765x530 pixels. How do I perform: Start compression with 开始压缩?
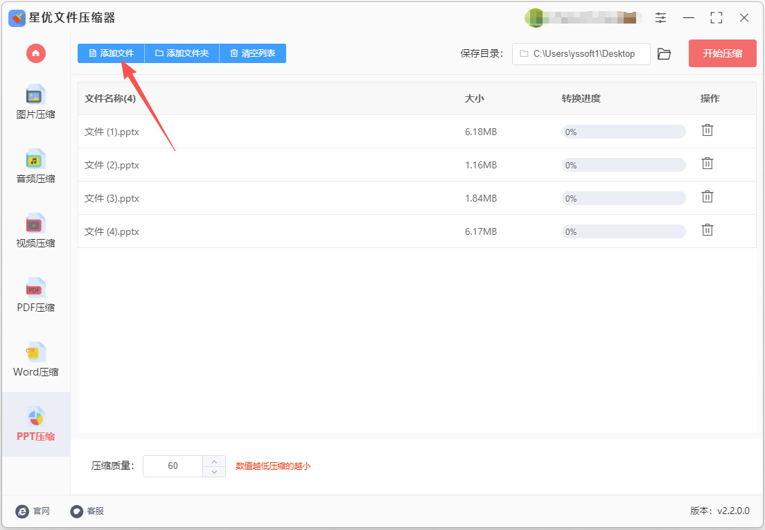coord(723,53)
